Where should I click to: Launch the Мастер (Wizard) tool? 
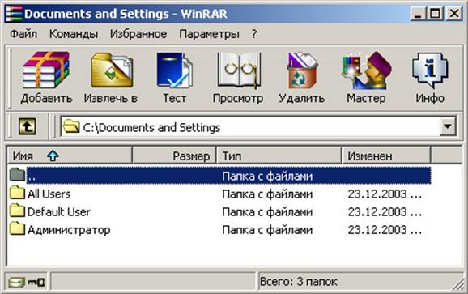tap(367, 70)
